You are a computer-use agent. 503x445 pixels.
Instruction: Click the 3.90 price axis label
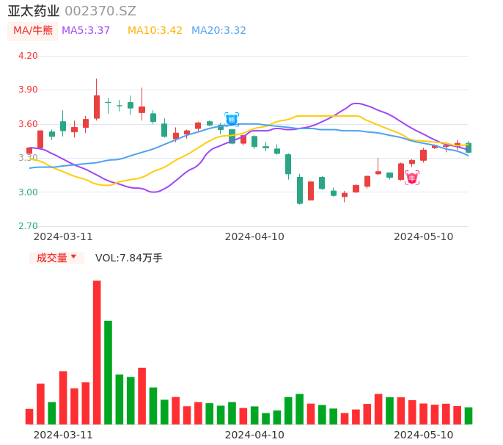28,90
